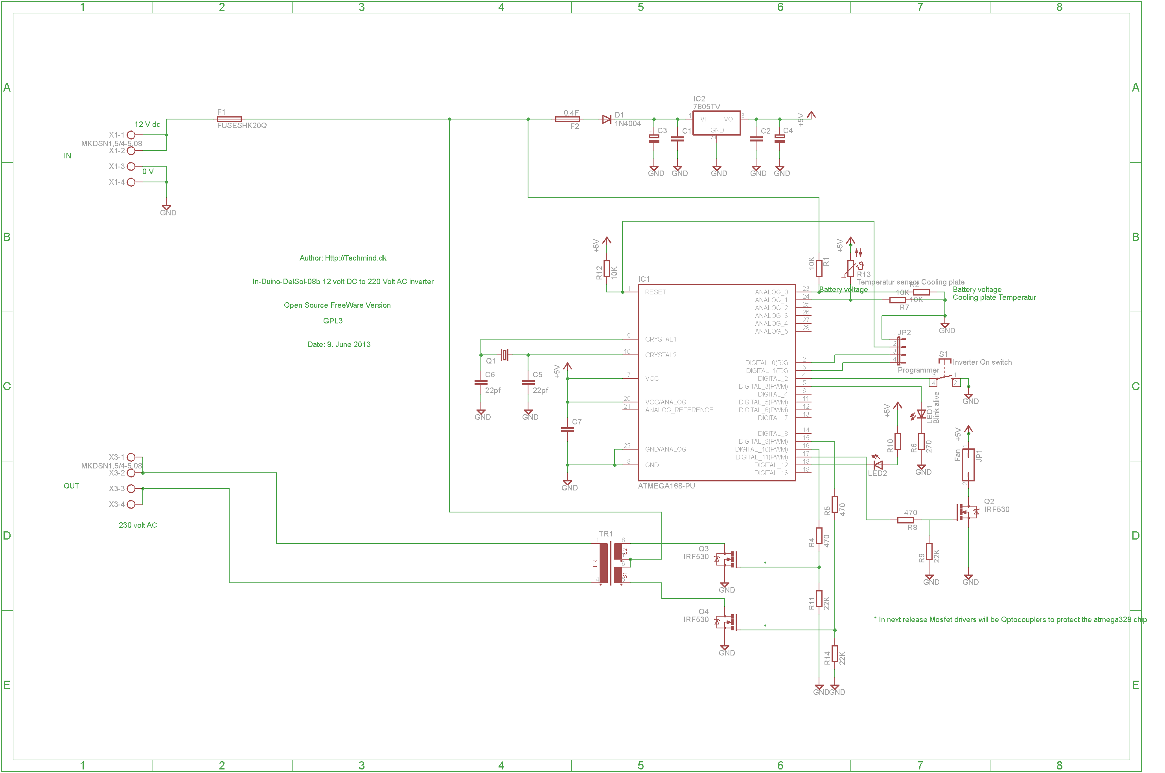The width and height of the screenshot is (1165, 773).
Task: Click the F1 fuse symbol
Action: pyautogui.click(x=229, y=119)
